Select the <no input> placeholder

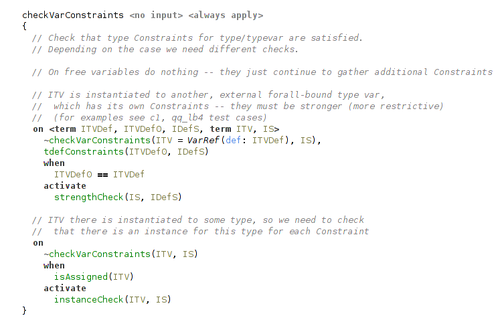tap(156, 15)
